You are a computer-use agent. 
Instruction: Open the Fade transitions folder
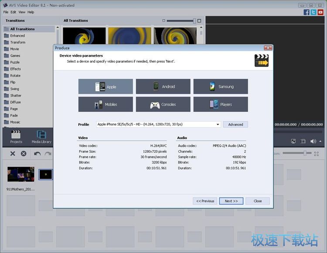(14, 115)
